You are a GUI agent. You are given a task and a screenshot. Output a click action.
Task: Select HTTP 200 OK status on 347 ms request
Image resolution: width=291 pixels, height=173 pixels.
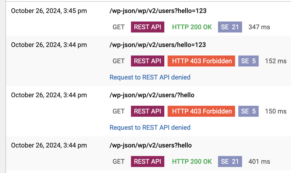click(192, 27)
